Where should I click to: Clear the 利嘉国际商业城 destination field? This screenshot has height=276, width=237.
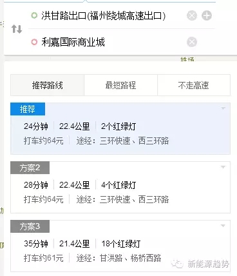click(192, 42)
